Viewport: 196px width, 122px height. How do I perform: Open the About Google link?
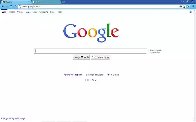click(113, 75)
